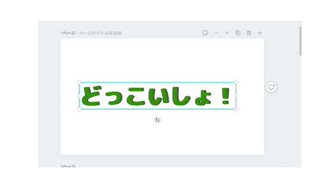This screenshot has width=325, height=186.
Task: Click the 2ページ label below the canvas
Action: 68,166
